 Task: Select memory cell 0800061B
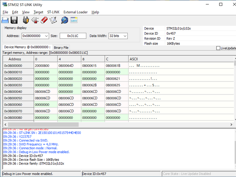(x=117, y=66)
